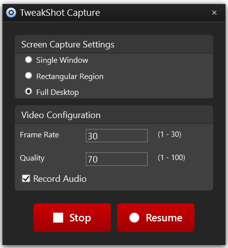
Task: Click the (1 - 30) range hint
Action: pyautogui.click(x=170, y=134)
